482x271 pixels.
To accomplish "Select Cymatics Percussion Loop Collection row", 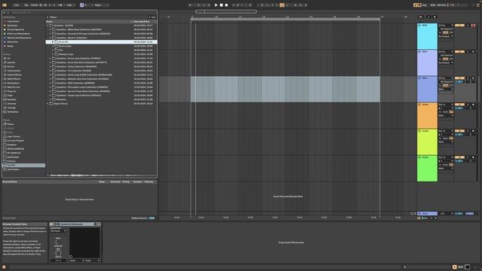I will pos(102,87).
